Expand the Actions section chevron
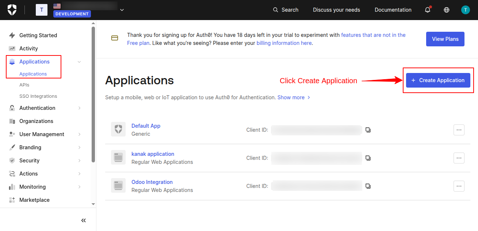478x231 pixels. point(79,174)
